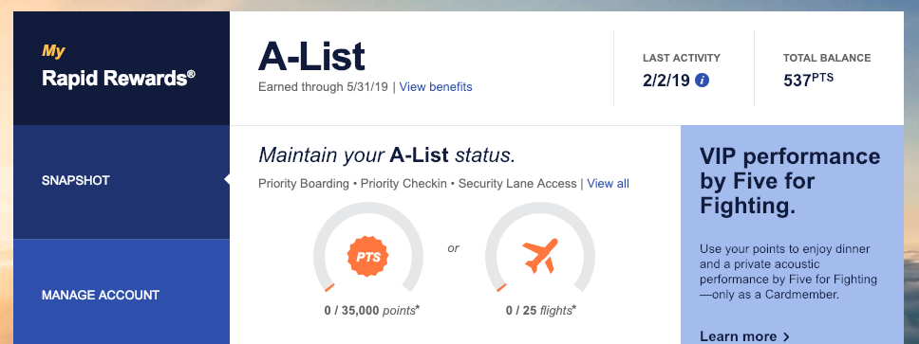The width and height of the screenshot is (919, 344).
Task: Click the View all benefits link
Action: [x=608, y=184]
